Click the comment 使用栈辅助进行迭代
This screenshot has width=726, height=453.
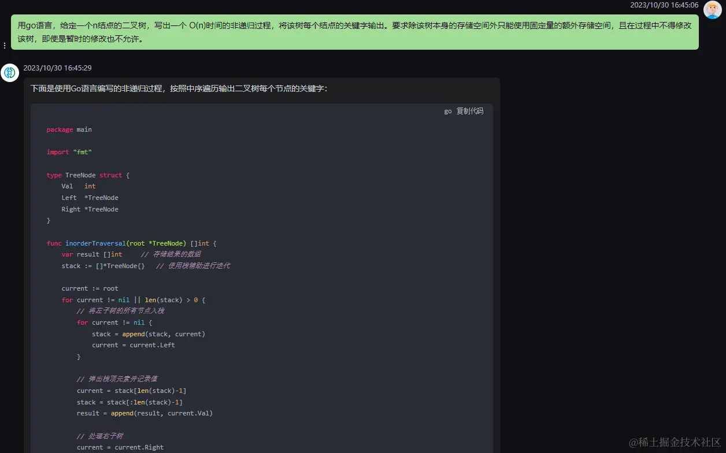tap(193, 266)
